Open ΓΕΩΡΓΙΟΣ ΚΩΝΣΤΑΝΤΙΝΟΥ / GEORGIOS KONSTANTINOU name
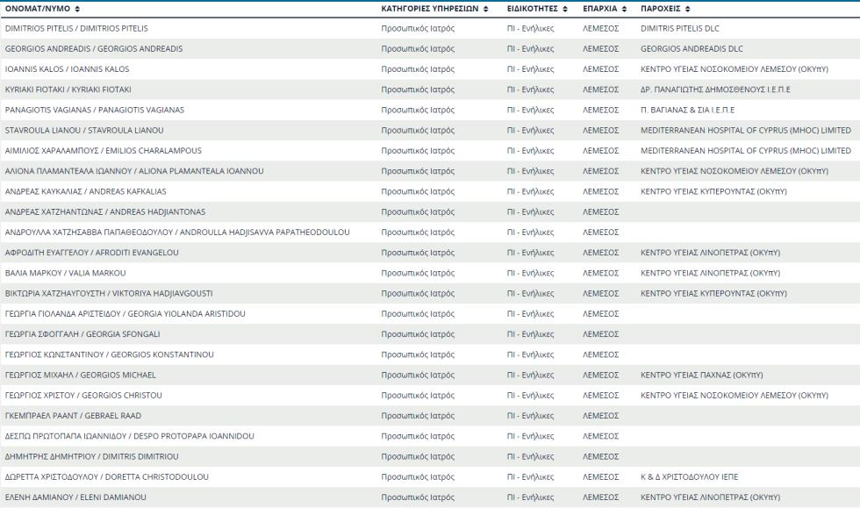860x508 pixels. point(109,354)
